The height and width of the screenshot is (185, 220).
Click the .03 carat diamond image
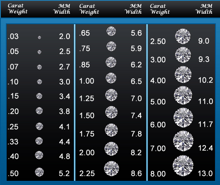pos(39,37)
